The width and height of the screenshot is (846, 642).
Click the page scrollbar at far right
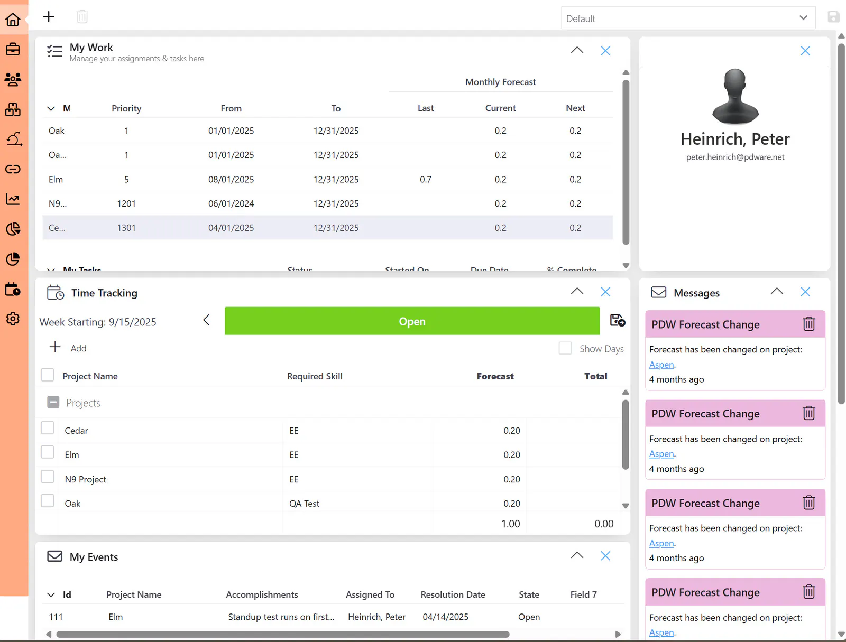pos(841,223)
